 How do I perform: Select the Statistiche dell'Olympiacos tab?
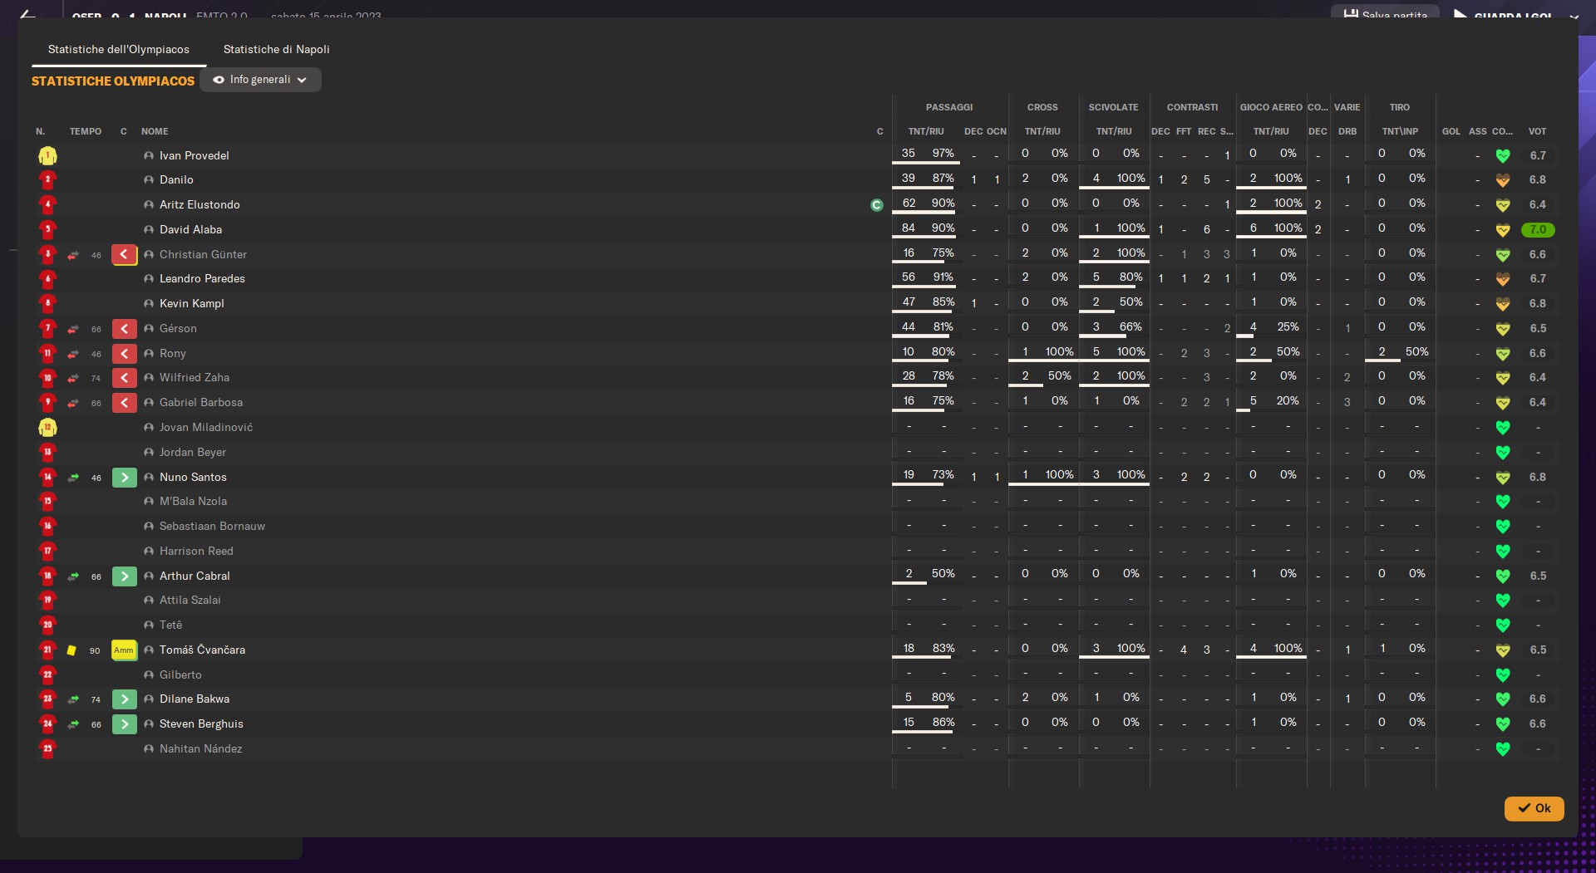point(119,49)
